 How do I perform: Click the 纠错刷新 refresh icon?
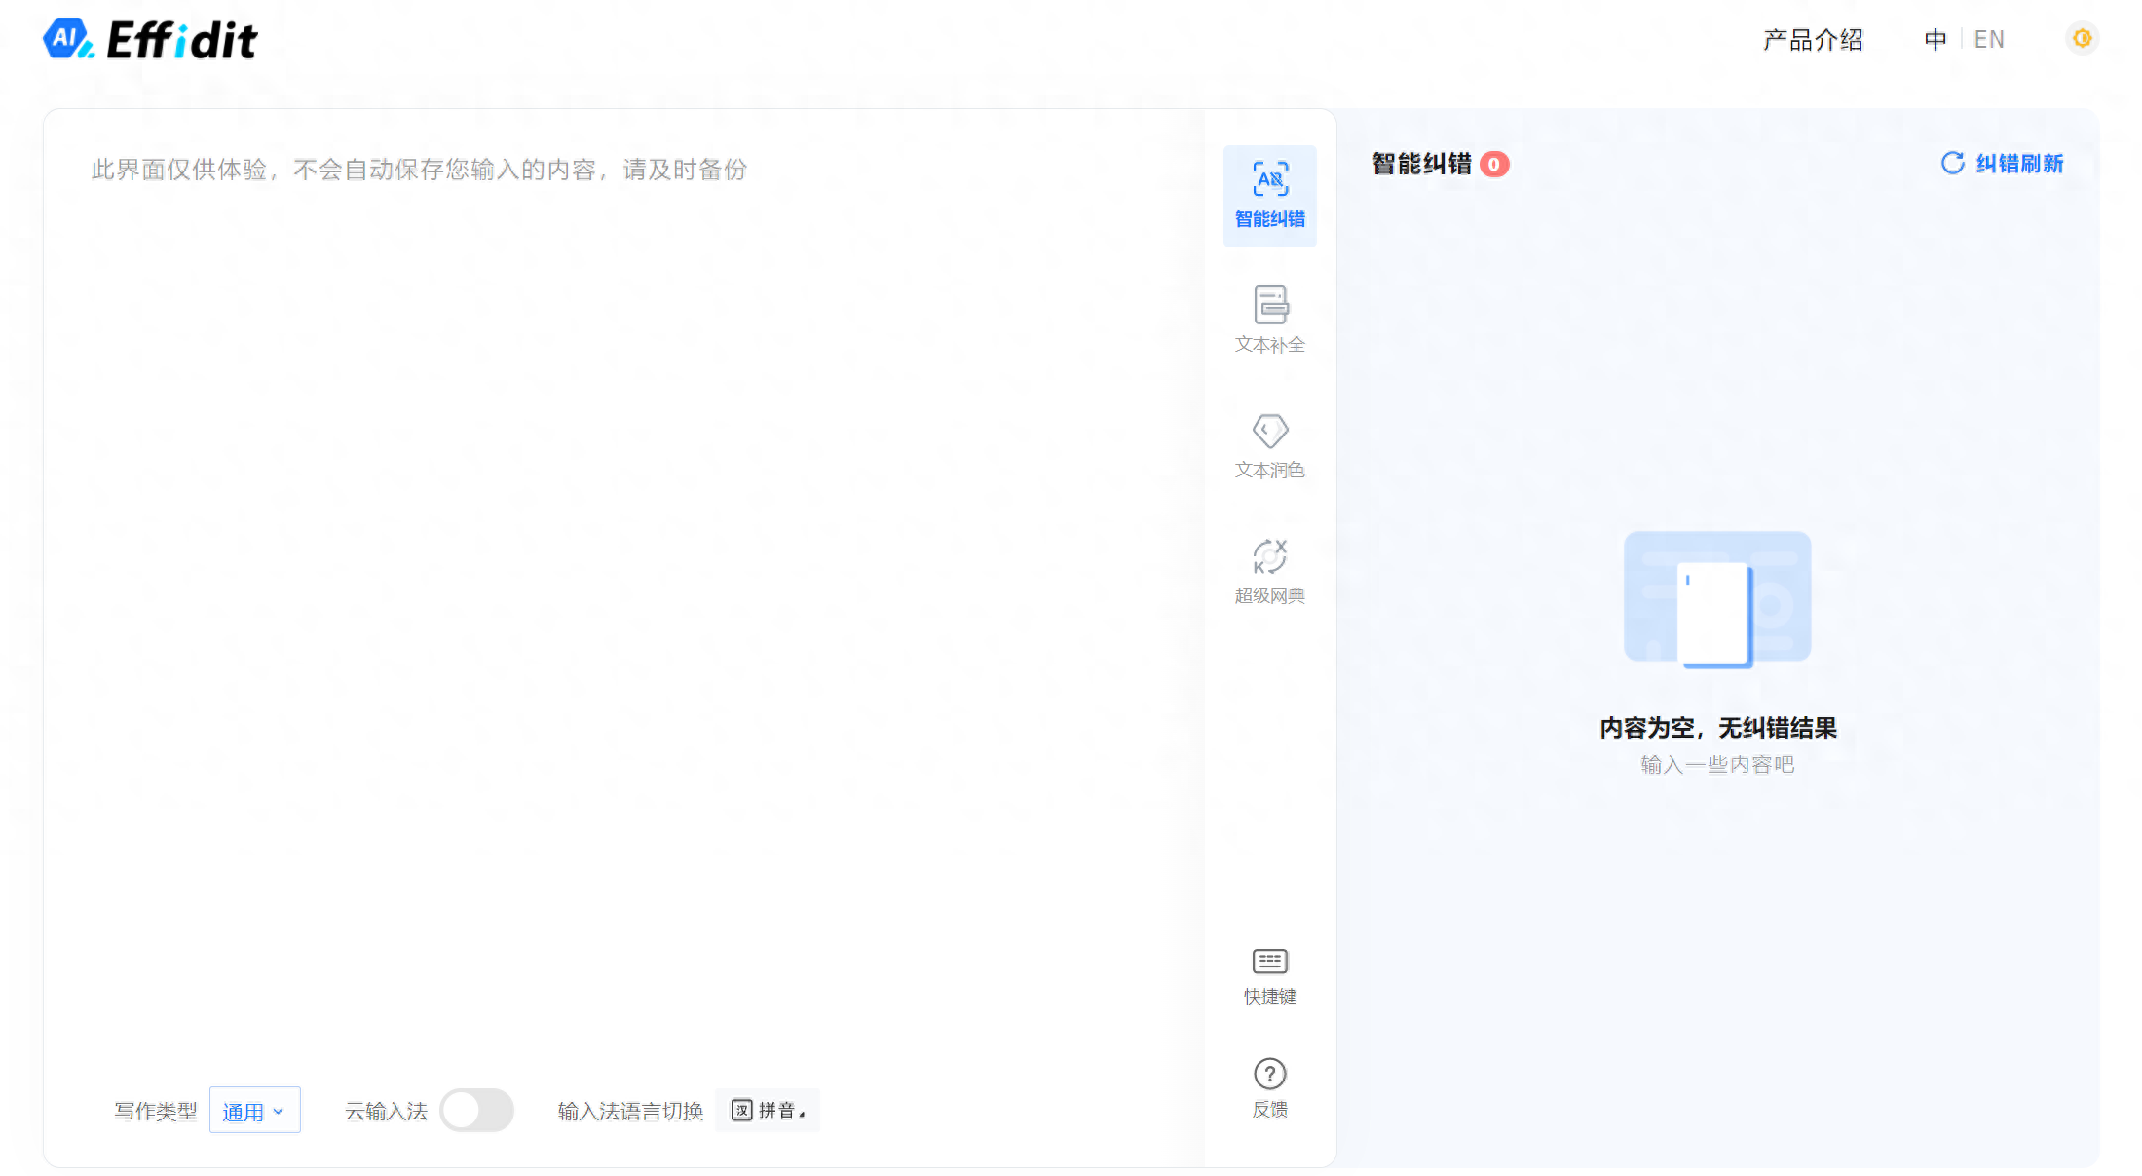(1952, 163)
